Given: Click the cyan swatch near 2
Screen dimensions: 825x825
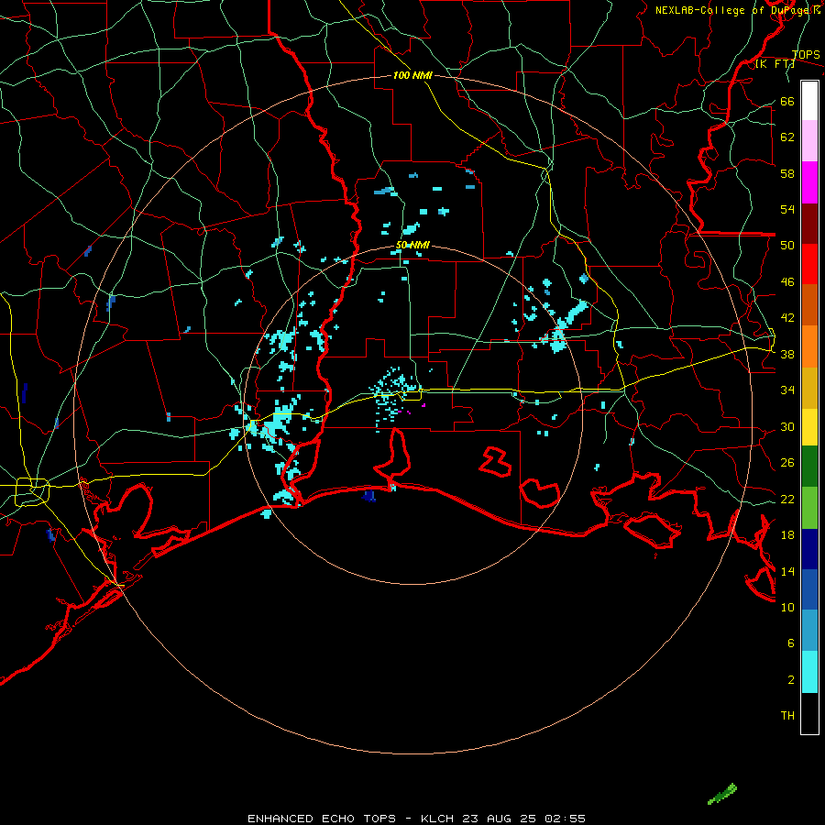Looking at the screenshot, I should click(809, 672).
